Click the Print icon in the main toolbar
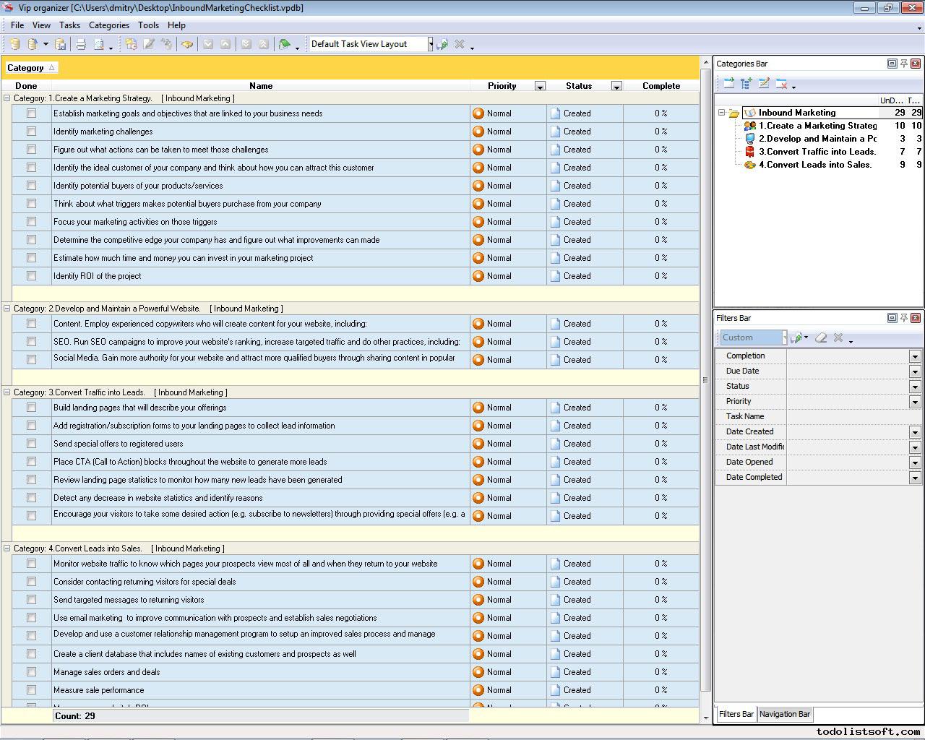Screen dimensions: 925x740 pos(81,44)
